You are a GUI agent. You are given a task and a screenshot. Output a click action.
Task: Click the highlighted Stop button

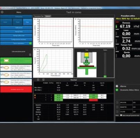pos(27,22)
